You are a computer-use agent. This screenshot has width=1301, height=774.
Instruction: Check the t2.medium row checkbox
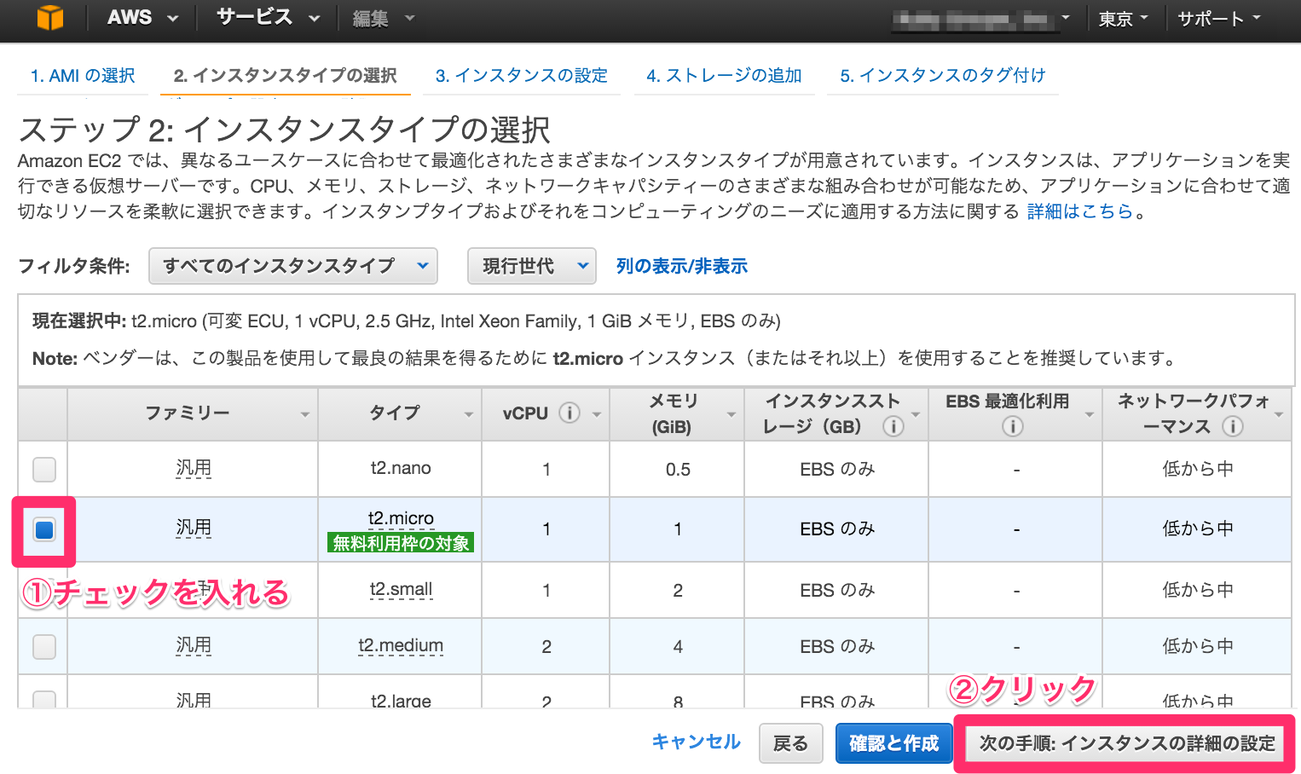point(44,646)
